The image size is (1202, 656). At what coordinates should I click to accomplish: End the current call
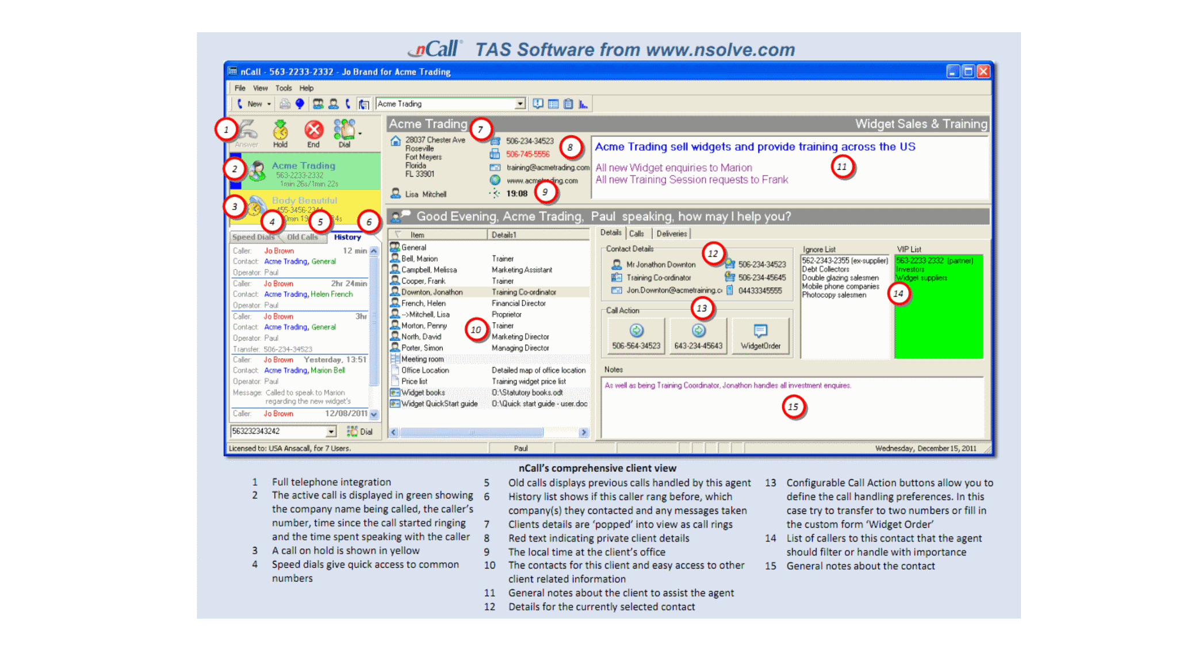click(x=313, y=134)
